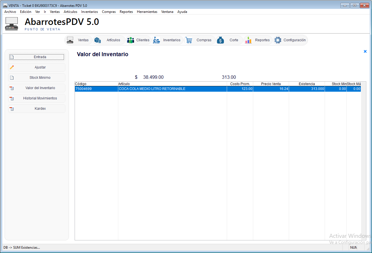Click the Clientes people icon
Image resolution: width=372 pixels, height=253 pixels.
[x=131, y=40]
